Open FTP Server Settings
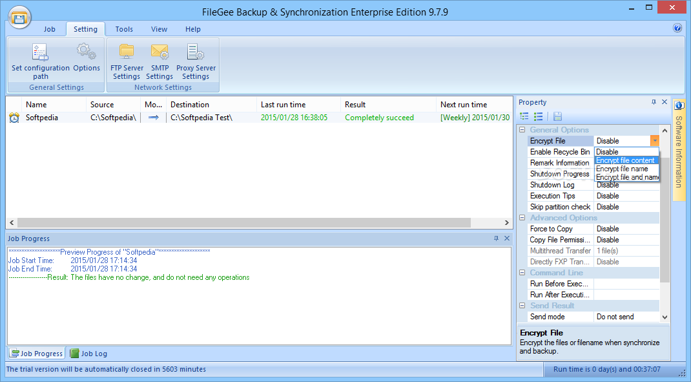This screenshot has height=382, width=691. [127, 61]
